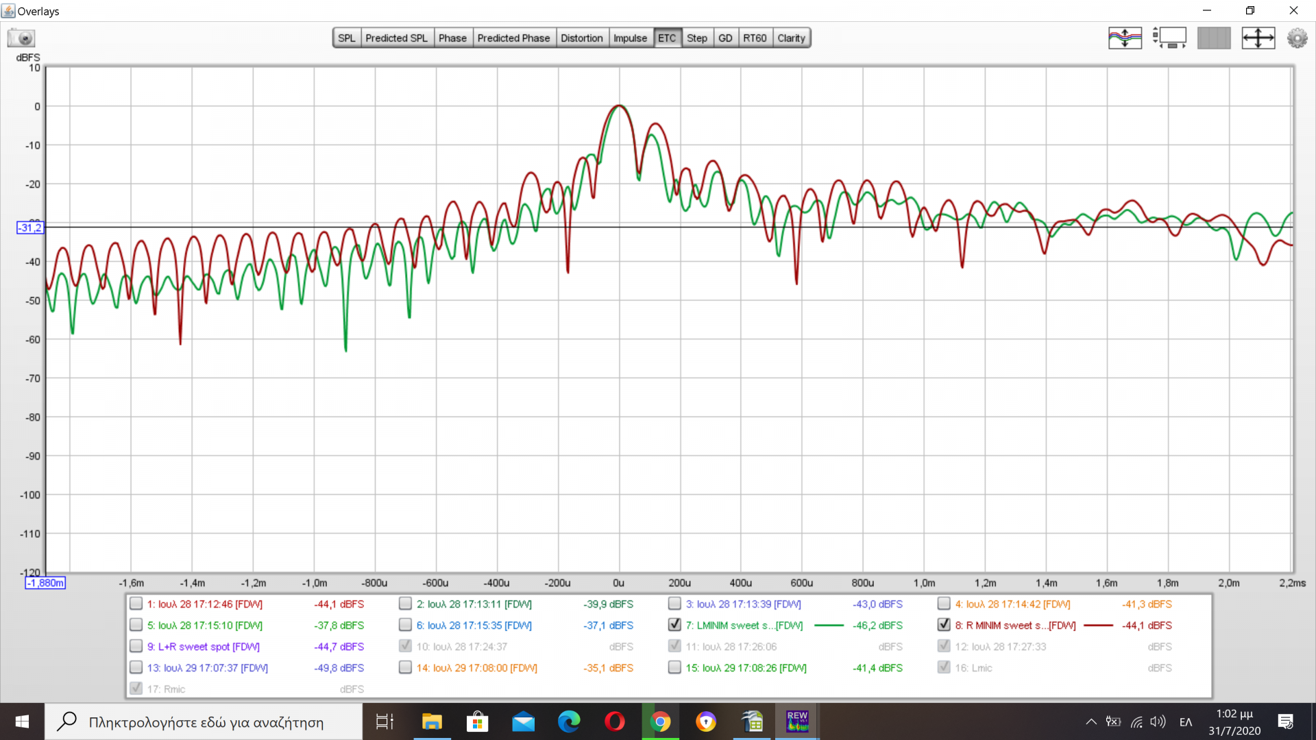Screen dimensions: 1316x740
Task: Select the Distortion tab
Action: point(581,38)
